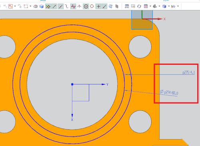Click the Zoom window icon
Image resolution: width=200 pixels, height=146 pixels.
133,6
